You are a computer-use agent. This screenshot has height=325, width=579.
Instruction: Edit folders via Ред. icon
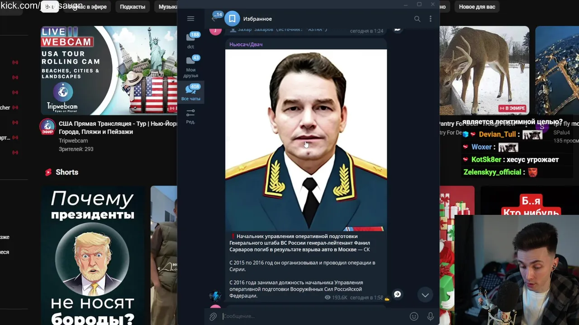(x=190, y=116)
